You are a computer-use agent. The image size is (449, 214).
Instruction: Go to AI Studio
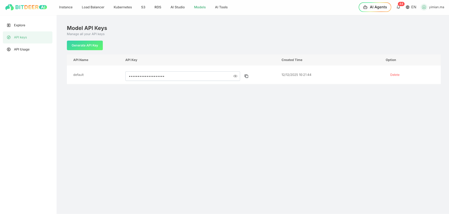(x=178, y=7)
